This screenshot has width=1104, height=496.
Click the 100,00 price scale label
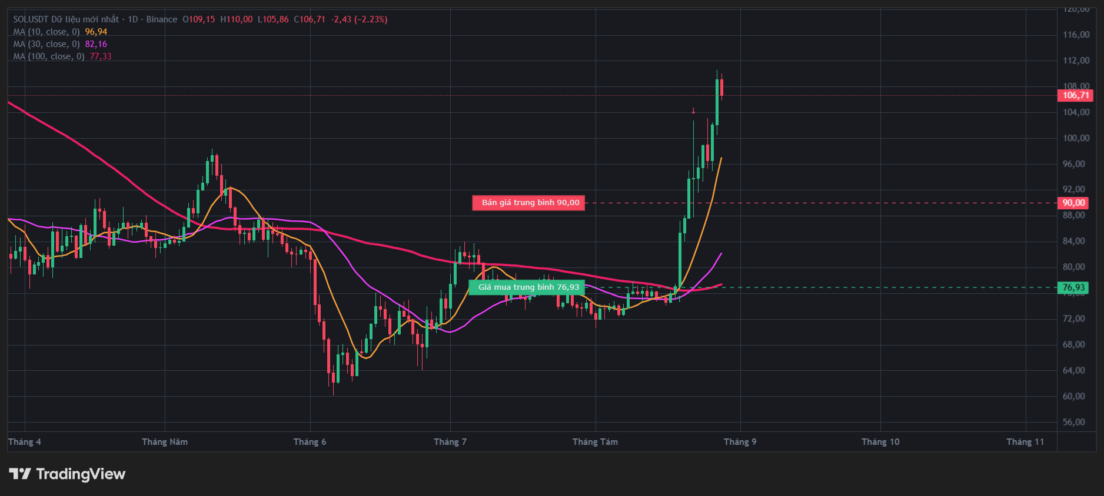1076,138
